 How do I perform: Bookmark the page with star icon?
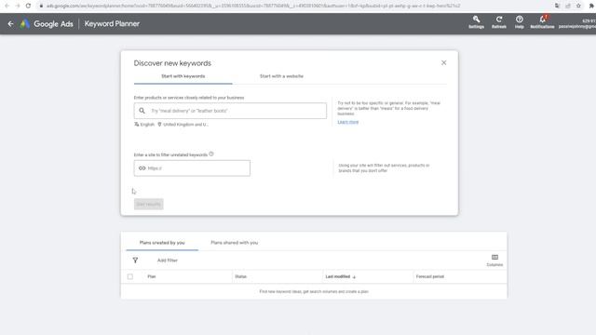coord(578,6)
